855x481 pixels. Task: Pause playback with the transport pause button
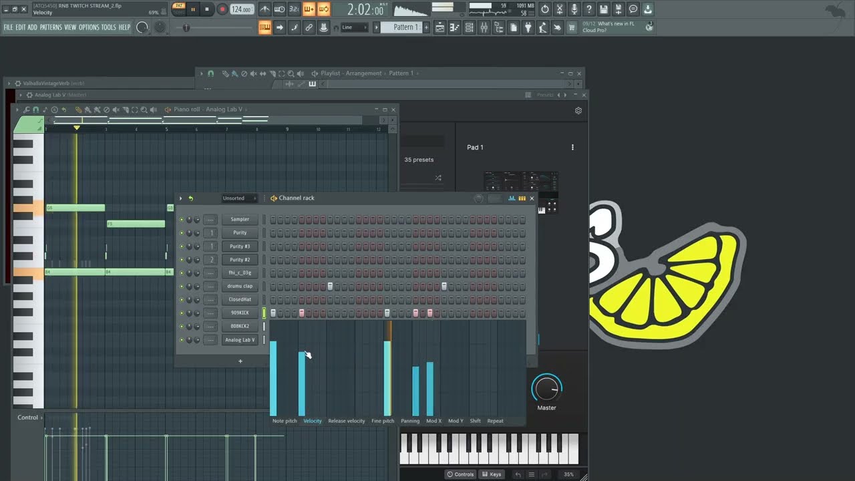[x=193, y=9]
